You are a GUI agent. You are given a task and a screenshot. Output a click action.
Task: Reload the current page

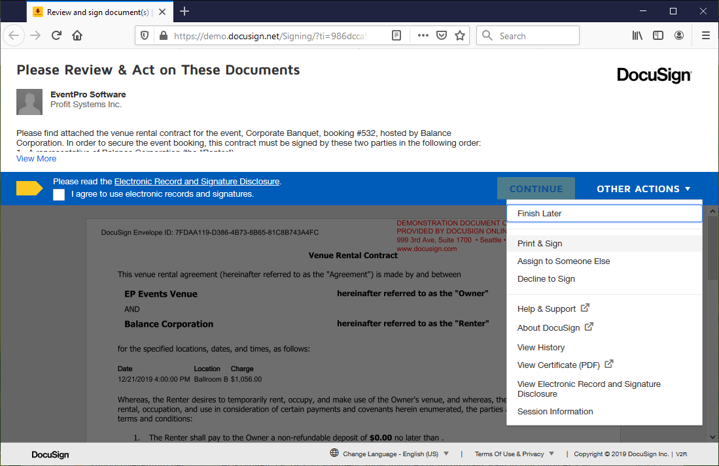pos(56,35)
